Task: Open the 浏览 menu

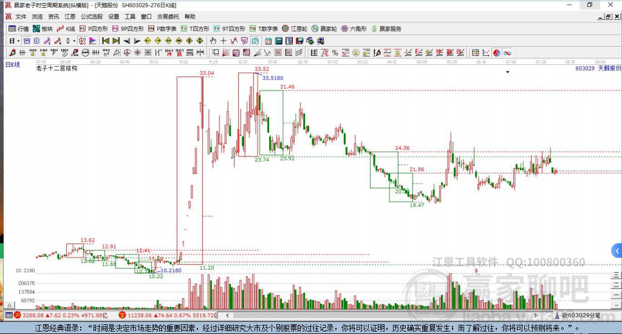Action: tap(37, 16)
